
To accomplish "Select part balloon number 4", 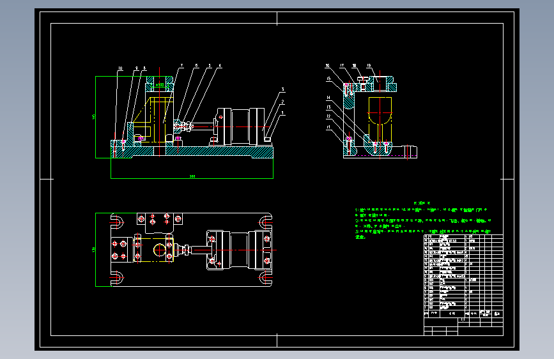I will (x=220, y=65).
